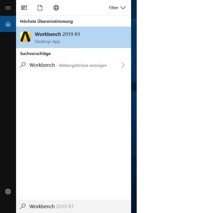The height and width of the screenshot is (213, 214).
Task: Select the Home icon in sidebar
Action: point(8,24)
